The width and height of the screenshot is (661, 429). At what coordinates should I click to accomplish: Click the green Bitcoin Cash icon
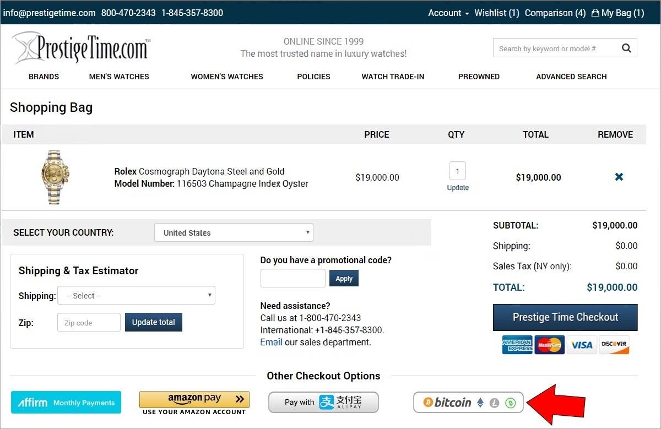click(511, 403)
